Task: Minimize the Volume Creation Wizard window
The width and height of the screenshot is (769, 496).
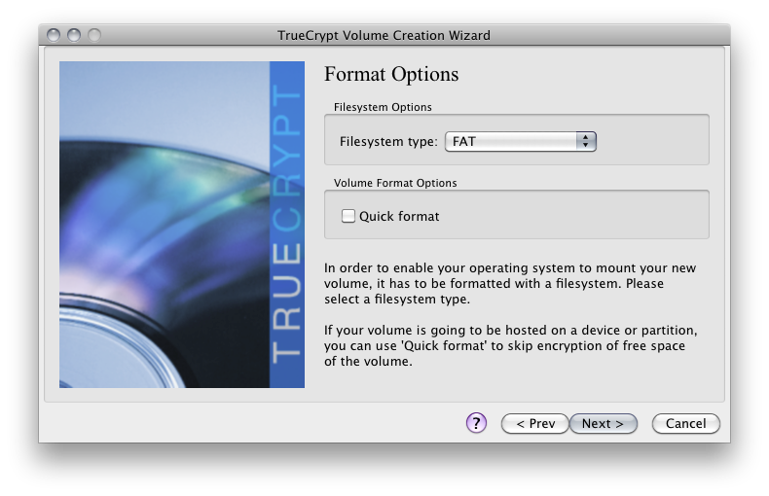Action: [74, 35]
